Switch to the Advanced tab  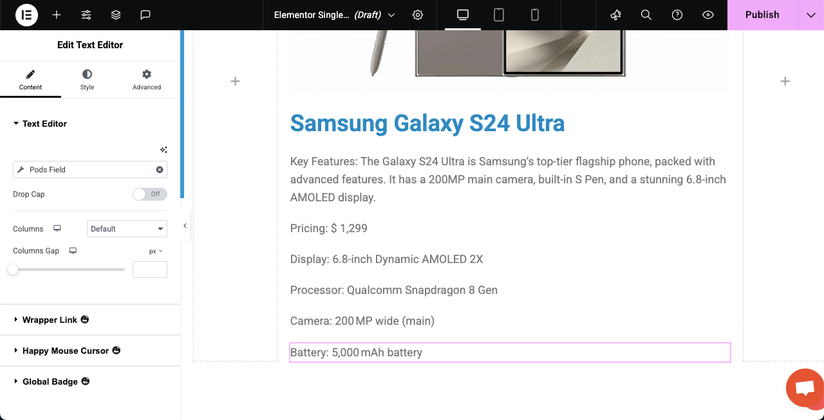[147, 80]
